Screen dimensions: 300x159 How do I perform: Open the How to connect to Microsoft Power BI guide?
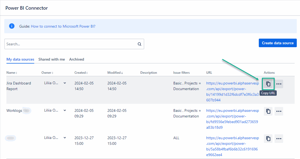63,26
